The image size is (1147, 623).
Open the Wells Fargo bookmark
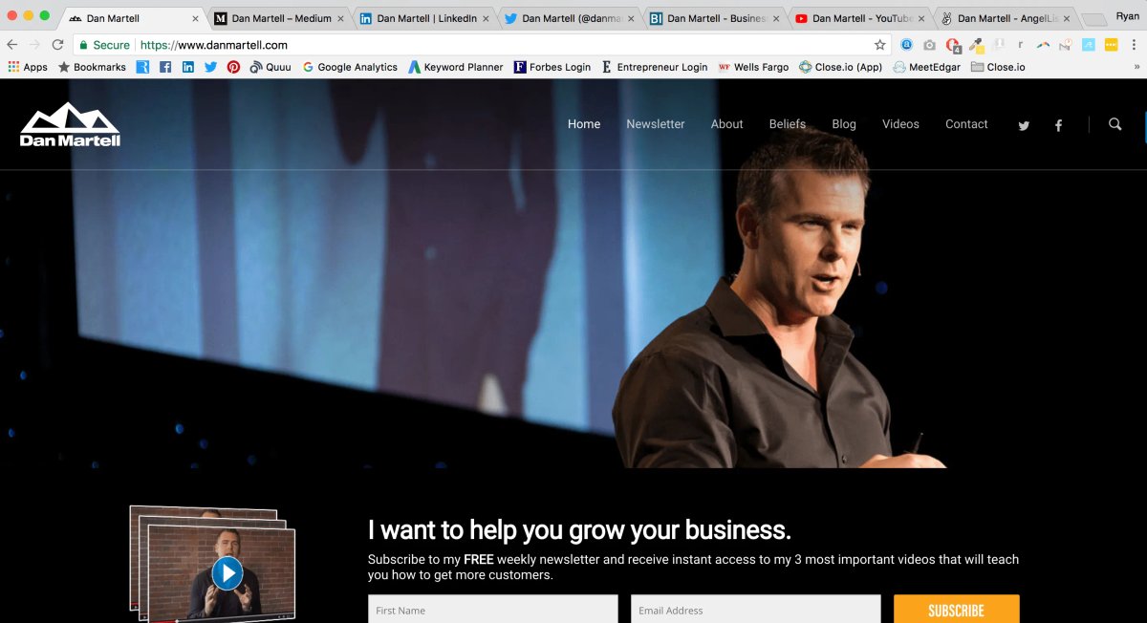tap(753, 67)
